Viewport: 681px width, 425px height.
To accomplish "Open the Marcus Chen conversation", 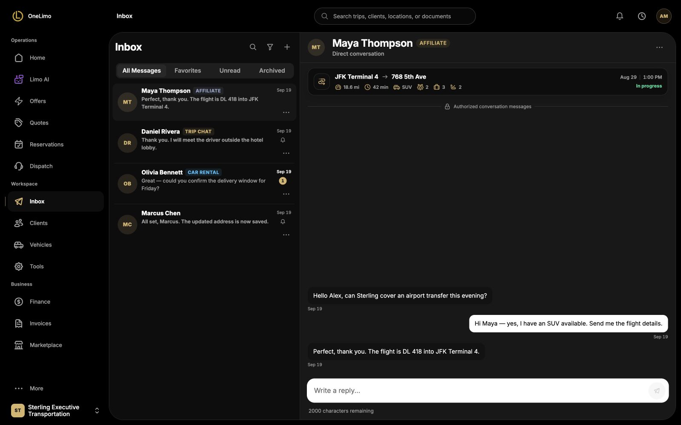I will 204,224.
